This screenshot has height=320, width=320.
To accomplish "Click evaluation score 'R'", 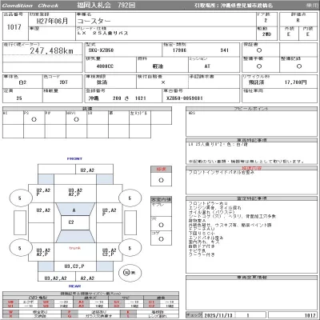I will (x=298, y=20).
